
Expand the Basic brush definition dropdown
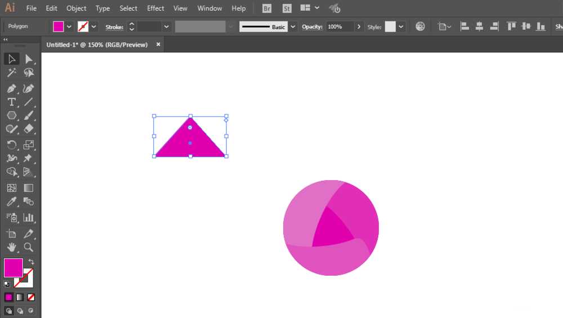click(x=293, y=26)
